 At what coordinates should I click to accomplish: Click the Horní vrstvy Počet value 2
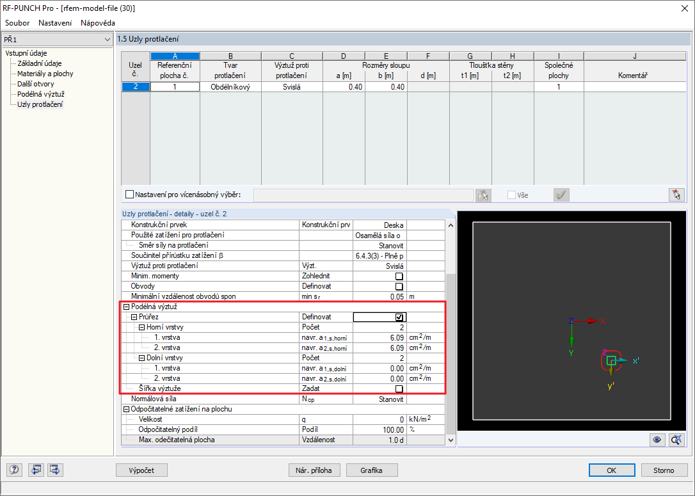point(379,327)
